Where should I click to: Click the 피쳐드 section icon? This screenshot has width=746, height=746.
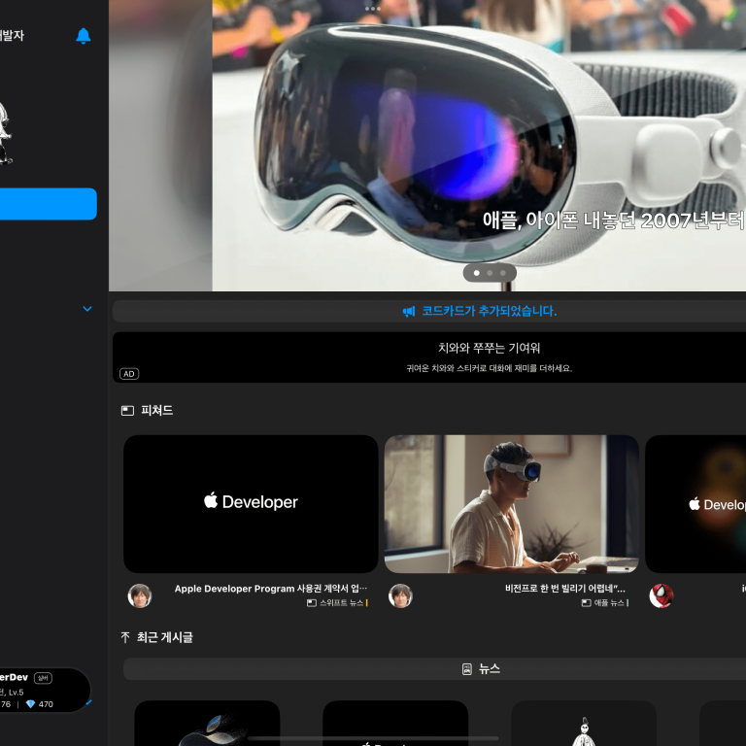click(x=127, y=411)
